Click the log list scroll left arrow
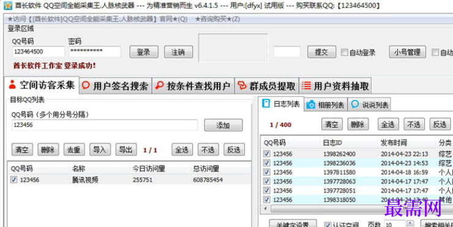Viewport: 453px width, 227px height. pyautogui.click(x=266, y=208)
